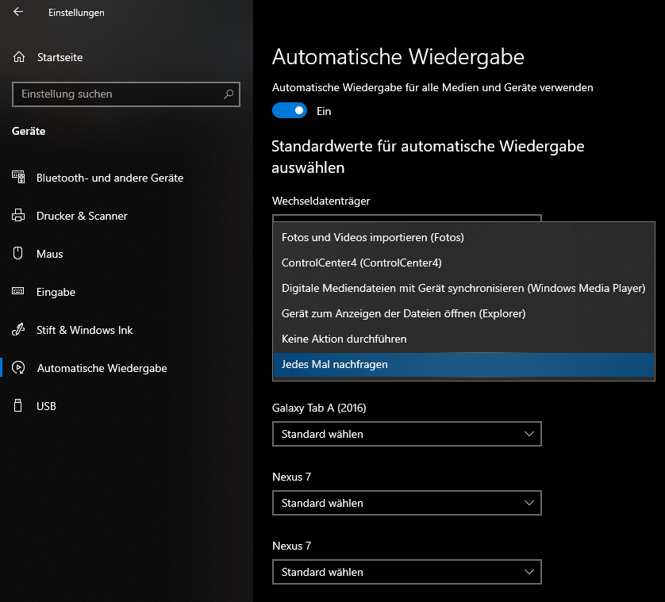Select Gerät zum Anzeigen der Dateien öffnen

pos(404,313)
